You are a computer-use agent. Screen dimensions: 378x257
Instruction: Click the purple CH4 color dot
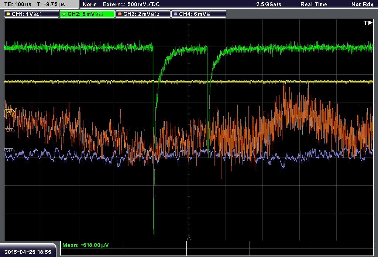[x=175, y=14]
